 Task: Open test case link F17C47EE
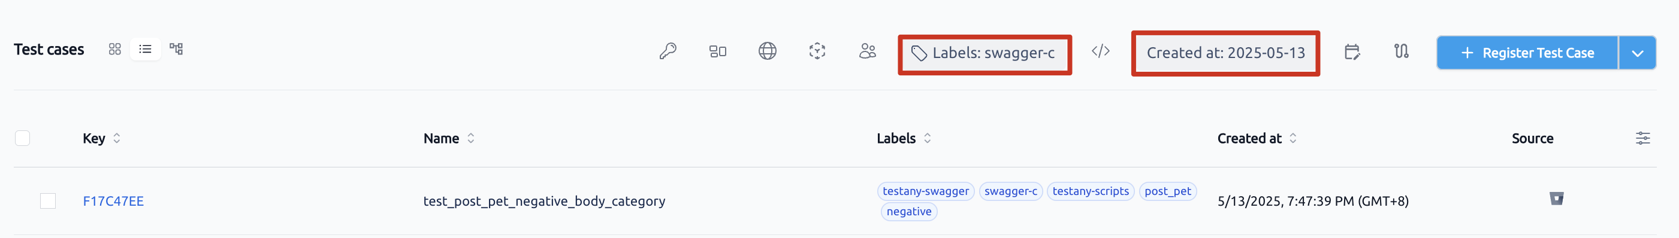[113, 202]
